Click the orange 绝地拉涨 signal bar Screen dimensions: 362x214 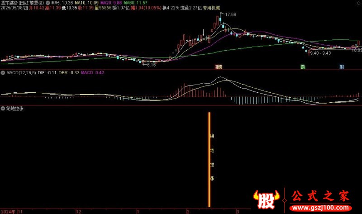(209, 160)
